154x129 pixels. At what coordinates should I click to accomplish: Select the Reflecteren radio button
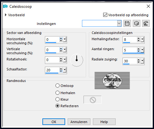pos(57,106)
